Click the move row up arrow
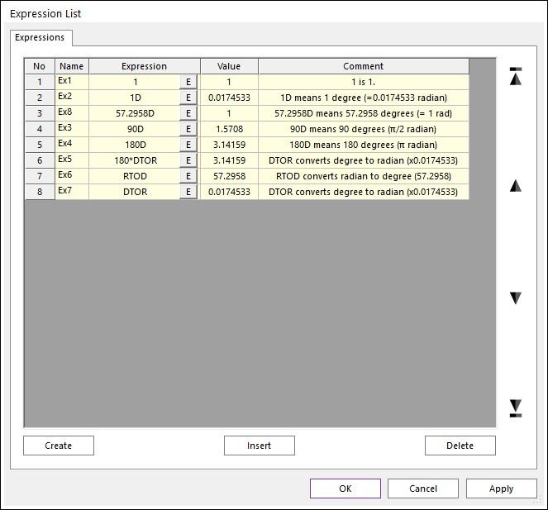The image size is (548, 510). click(x=516, y=186)
